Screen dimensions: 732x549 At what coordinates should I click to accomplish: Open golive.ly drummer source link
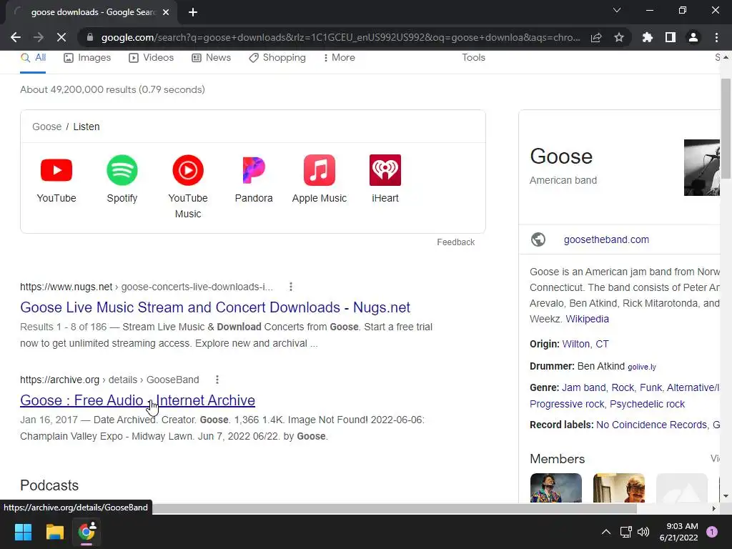pyautogui.click(x=642, y=367)
